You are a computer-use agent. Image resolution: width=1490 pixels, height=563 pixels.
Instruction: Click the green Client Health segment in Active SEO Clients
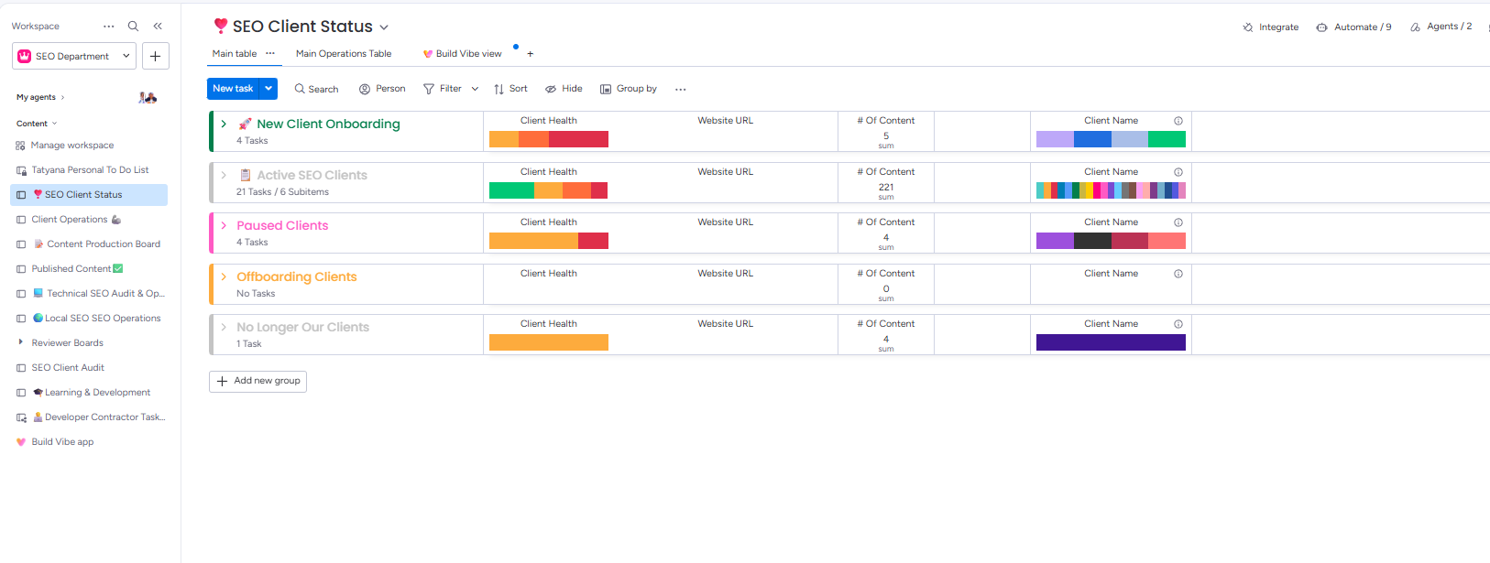click(x=511, y=190)
